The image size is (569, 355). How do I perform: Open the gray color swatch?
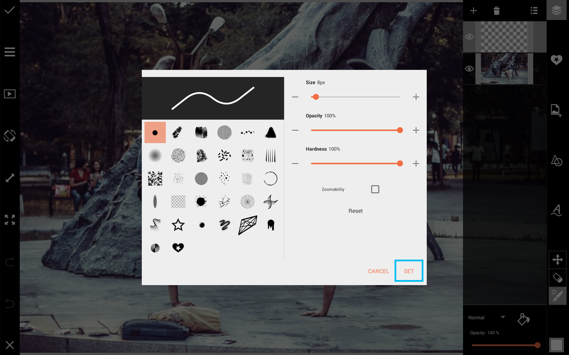[x=556, y=344]
